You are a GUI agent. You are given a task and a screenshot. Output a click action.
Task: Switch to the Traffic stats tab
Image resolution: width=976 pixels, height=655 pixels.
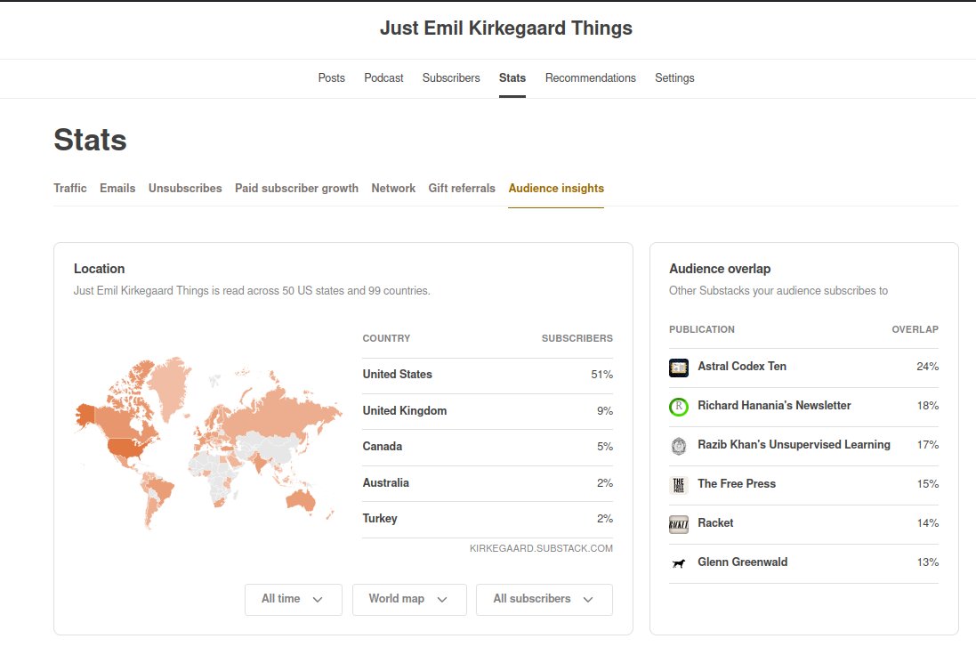pyautogui.click(x=70, y=188)
